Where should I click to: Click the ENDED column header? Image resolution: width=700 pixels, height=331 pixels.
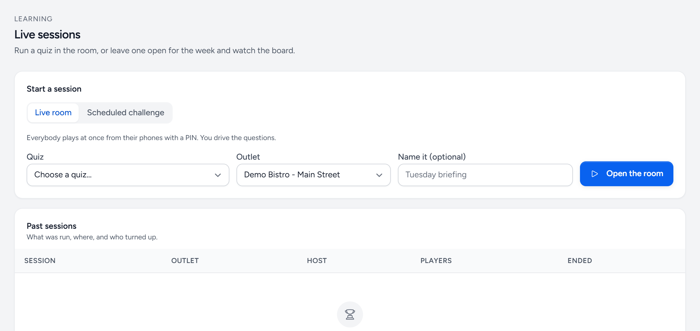pyautogui.click(x=580, y=261)
